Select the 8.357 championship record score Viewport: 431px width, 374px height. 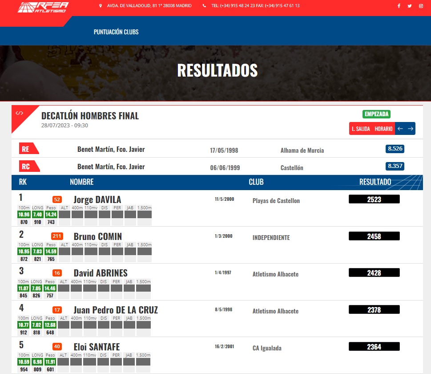(x=395, y=166)
